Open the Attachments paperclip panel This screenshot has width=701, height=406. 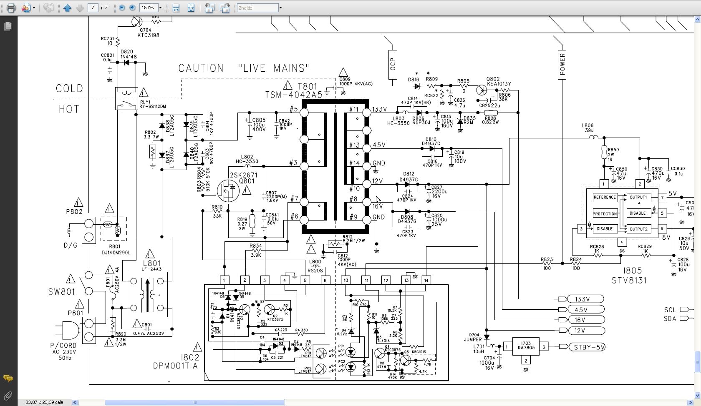tap(8, 396)
